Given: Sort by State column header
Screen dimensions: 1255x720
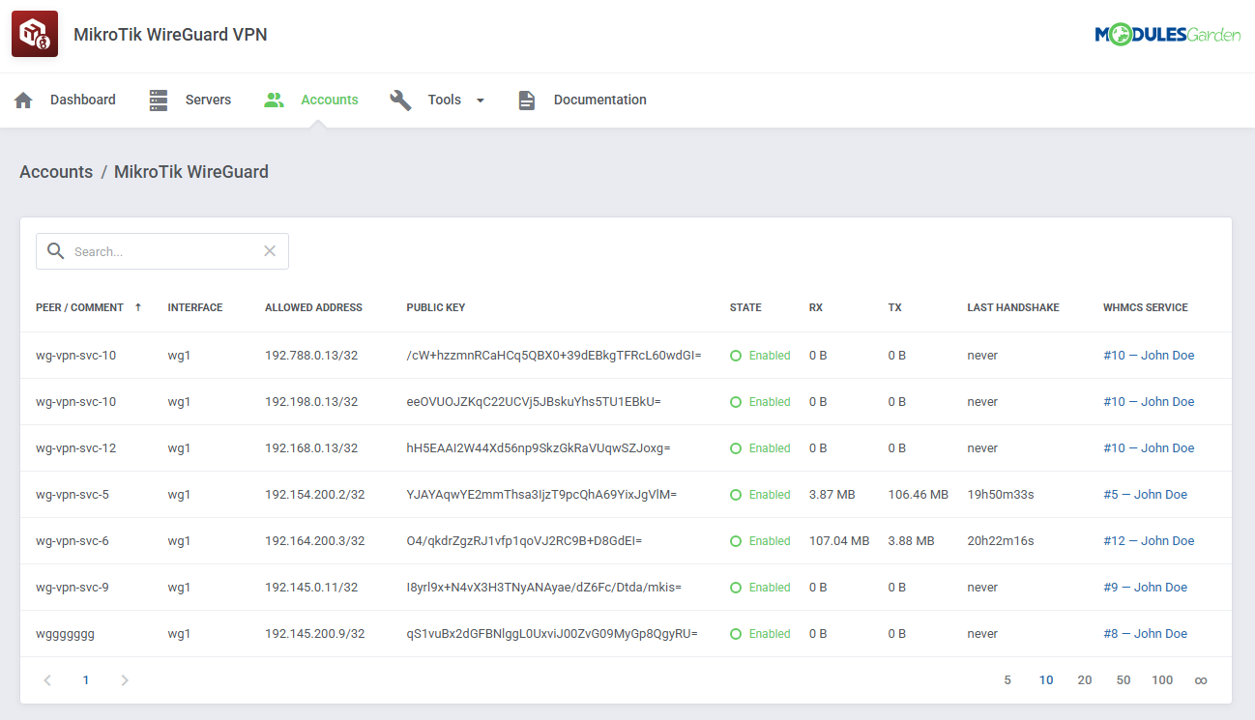Looking at the screenshot, I should click(745, 307).
